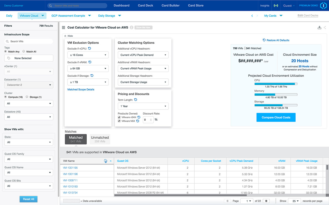Viewport: 329px width, 205px height.
Task: Reset the VMware vSAN product setting
Action: coord(139,117)
